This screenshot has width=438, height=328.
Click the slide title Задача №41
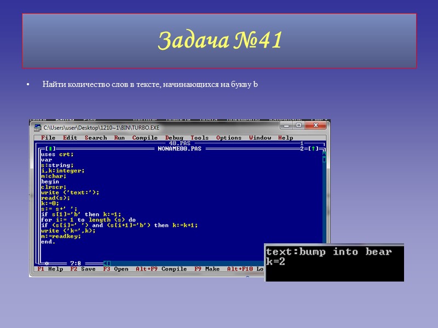[x=220, y=40]
